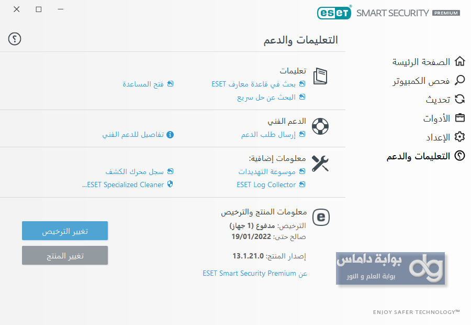Click the ESET logo in the header
Viewport: 471px width, 325px height.
(x=334, y=13)
